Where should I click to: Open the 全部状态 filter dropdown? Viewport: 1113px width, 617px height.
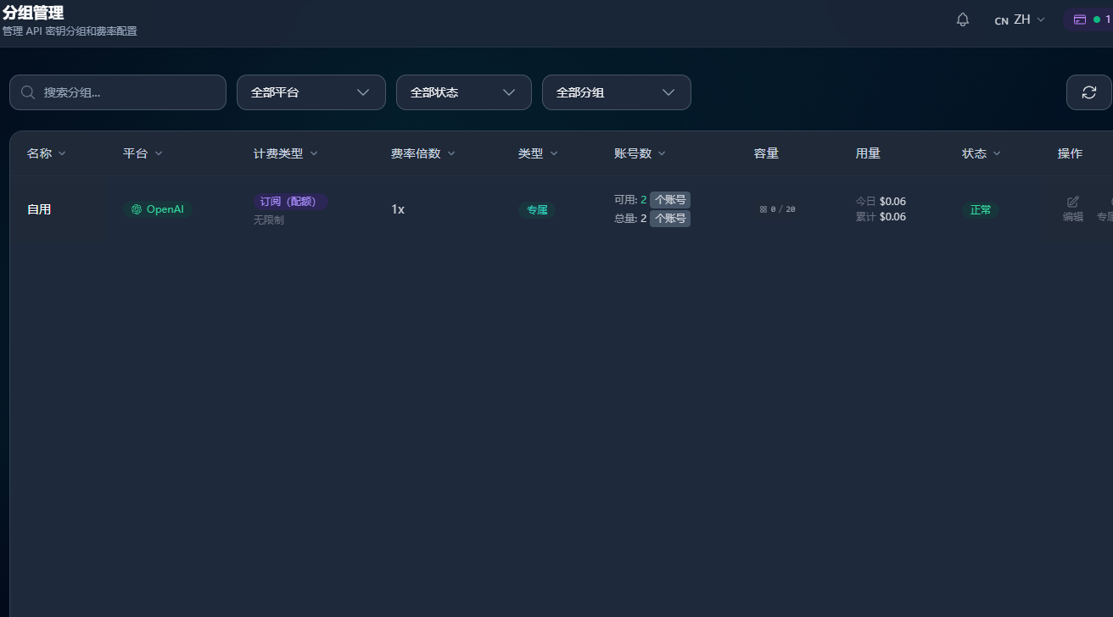(x=464, y=92)
